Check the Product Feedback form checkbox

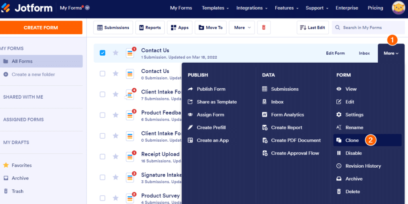pyautogui.click(x=102, y=115)
